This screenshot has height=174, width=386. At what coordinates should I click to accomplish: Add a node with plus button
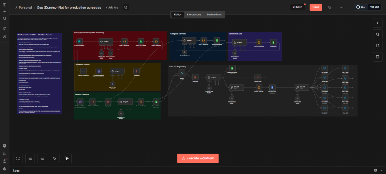[x=377, y=23]
